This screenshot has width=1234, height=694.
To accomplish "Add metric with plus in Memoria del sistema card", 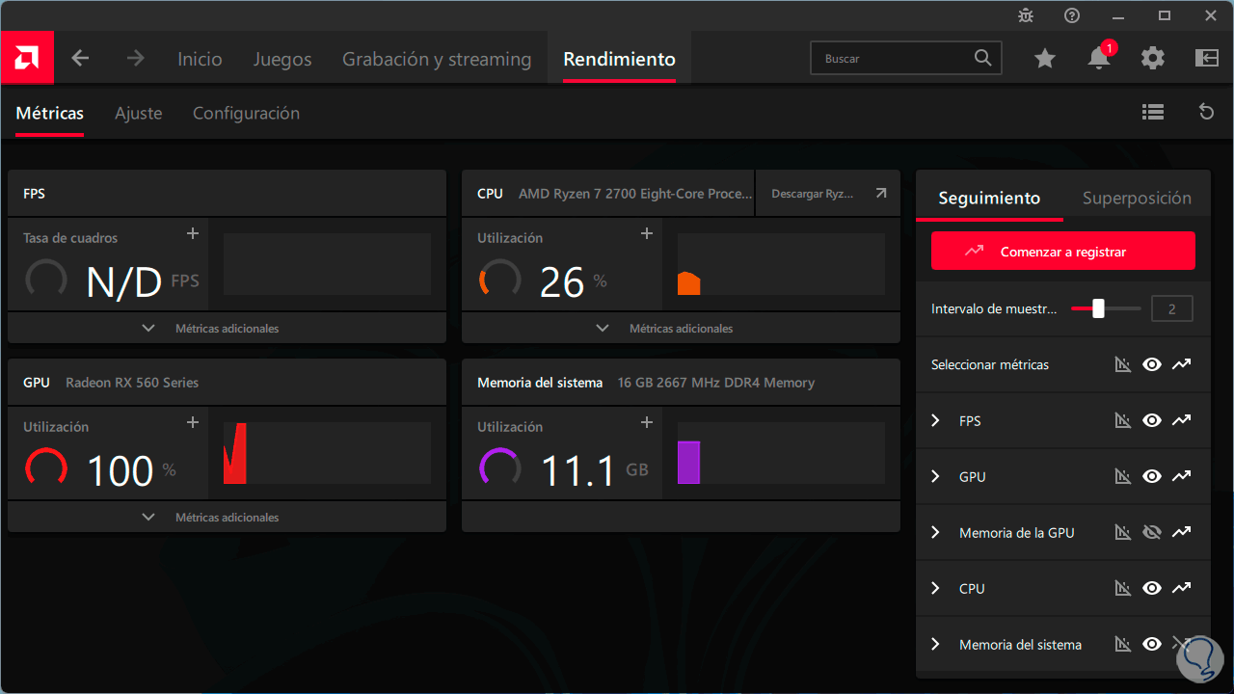I will point(647,422).
